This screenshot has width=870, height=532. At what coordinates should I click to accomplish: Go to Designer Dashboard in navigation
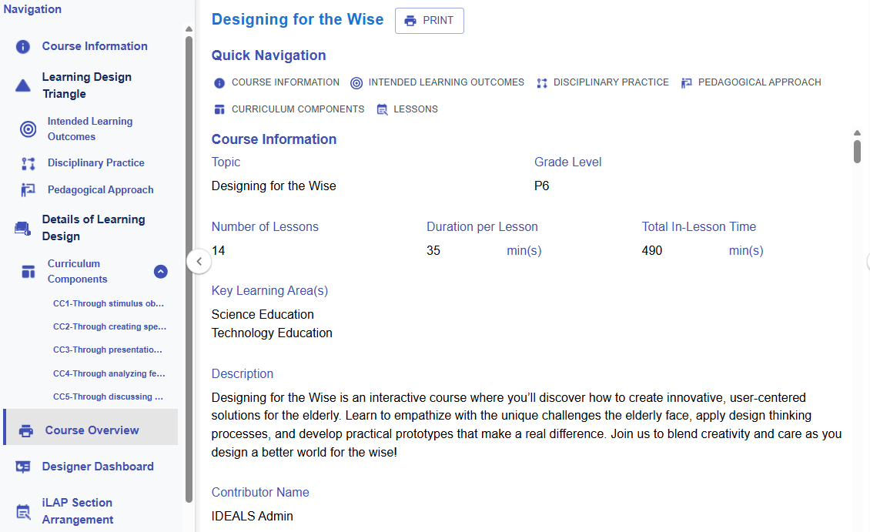pos(97,467)
